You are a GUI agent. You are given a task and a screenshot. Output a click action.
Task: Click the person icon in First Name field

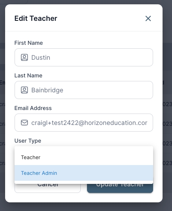click(24, 57)
